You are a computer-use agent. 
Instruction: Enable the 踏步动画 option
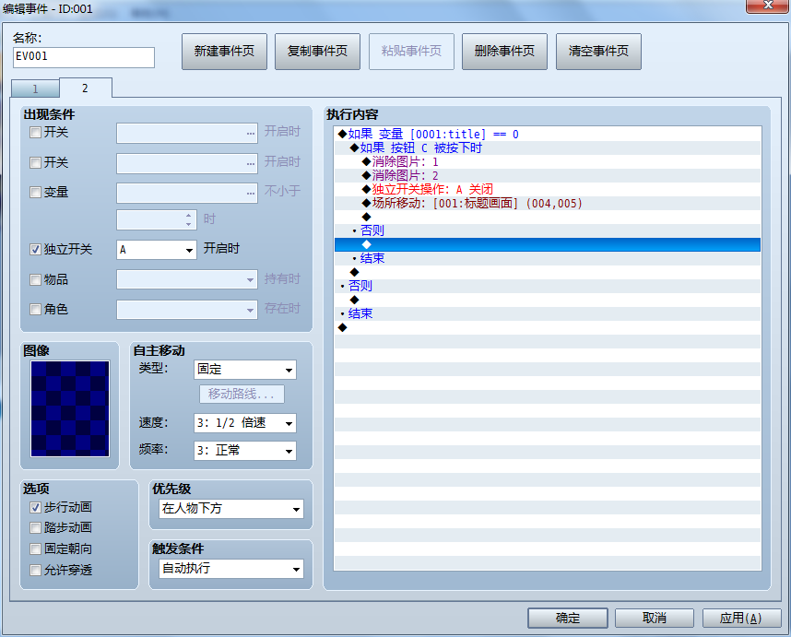coord(35,527)
